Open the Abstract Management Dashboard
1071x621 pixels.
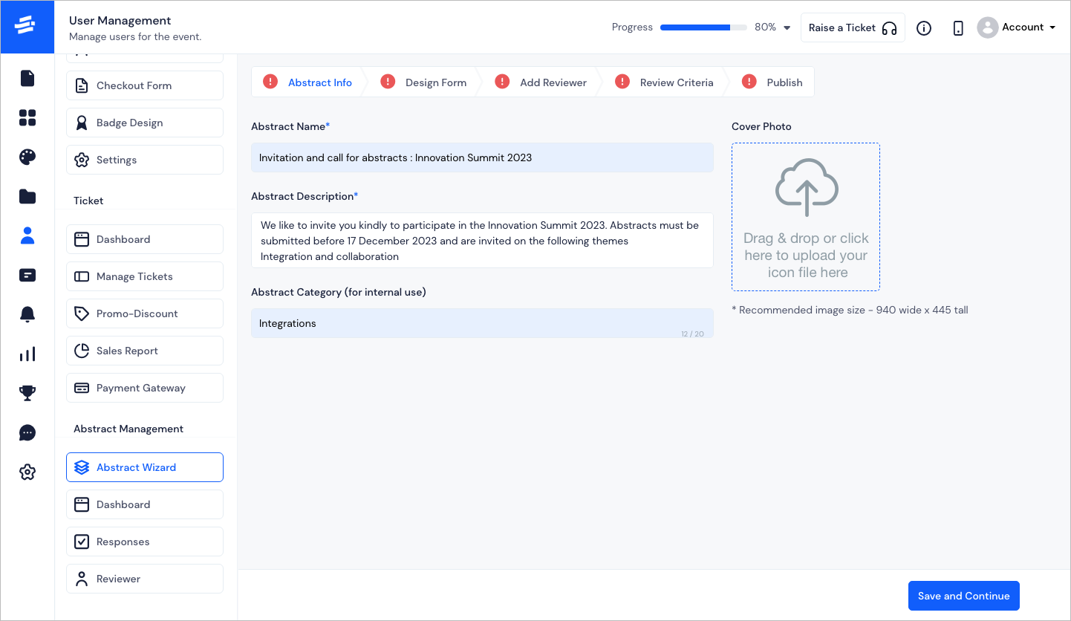tap(145, 504)
